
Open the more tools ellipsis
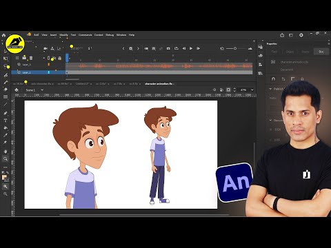pos(6,167)
